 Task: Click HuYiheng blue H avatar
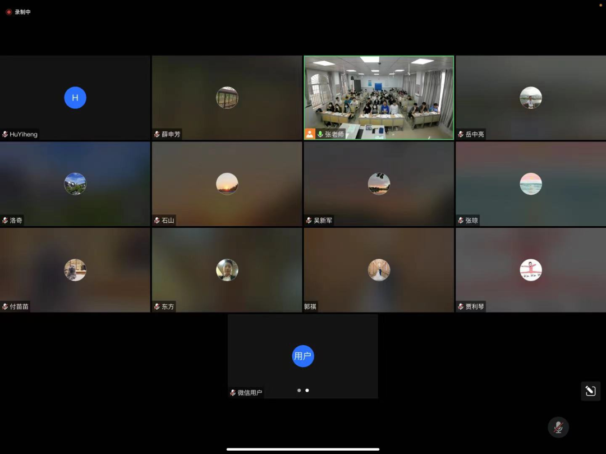click(x=75, y=98)
